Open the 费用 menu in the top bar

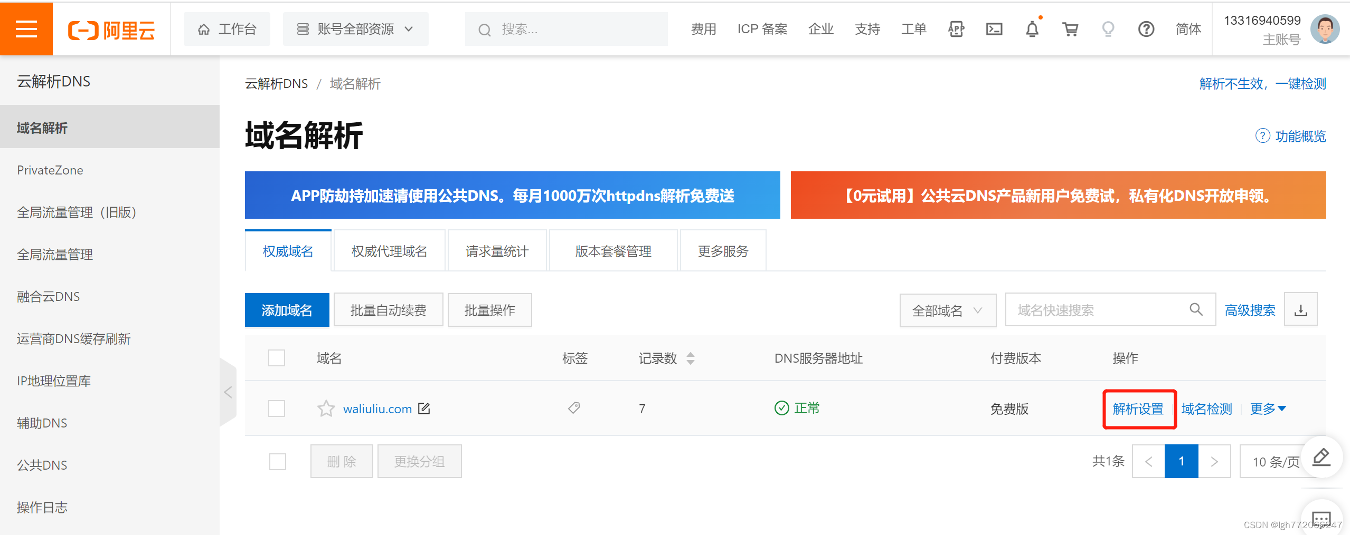704,29
